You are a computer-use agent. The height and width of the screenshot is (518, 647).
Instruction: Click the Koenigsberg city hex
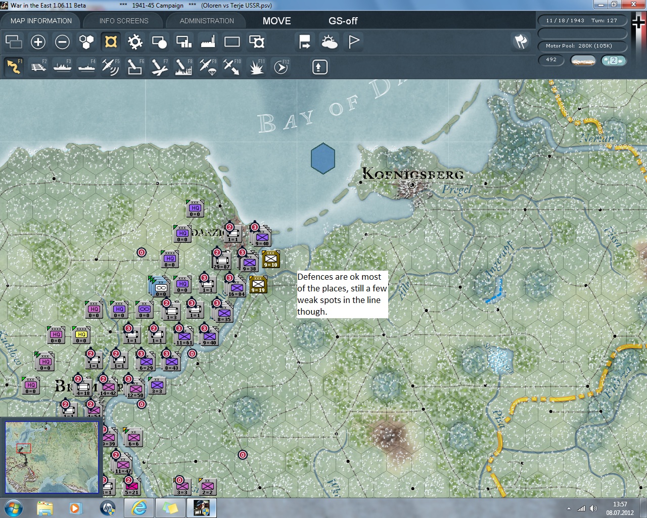click(412, 185)
